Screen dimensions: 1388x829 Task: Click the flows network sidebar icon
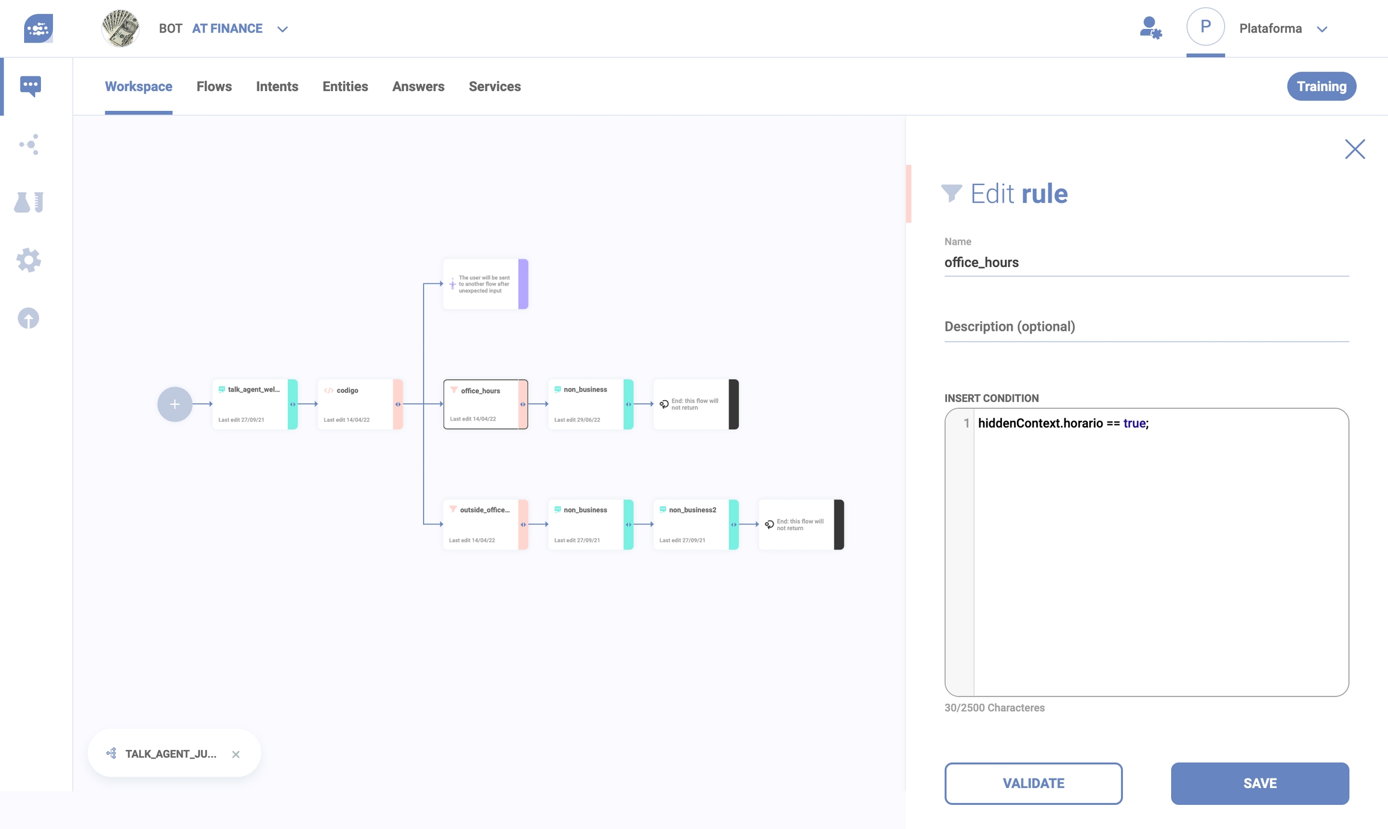click(x=29, y=144)
